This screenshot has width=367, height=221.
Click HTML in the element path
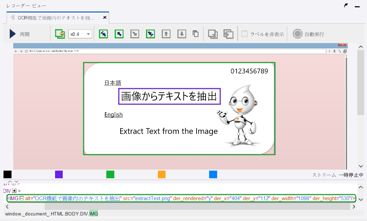57,214
